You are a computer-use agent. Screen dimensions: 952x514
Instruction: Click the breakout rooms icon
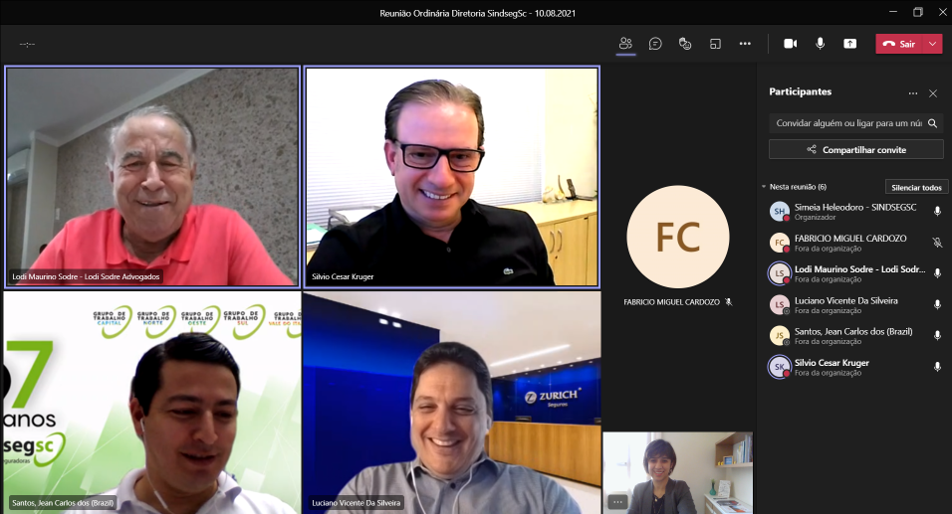pos(715,44)
